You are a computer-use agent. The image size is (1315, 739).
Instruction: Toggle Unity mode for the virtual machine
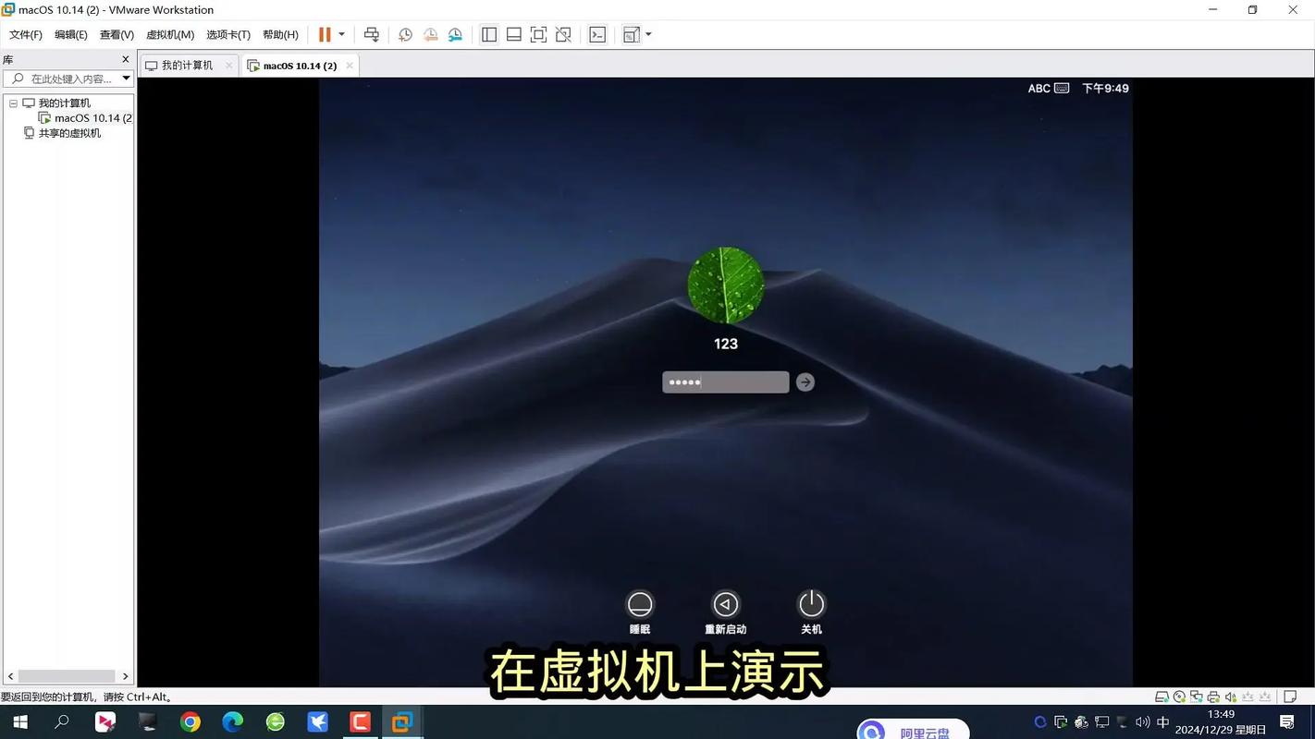(x=562, y=34)
